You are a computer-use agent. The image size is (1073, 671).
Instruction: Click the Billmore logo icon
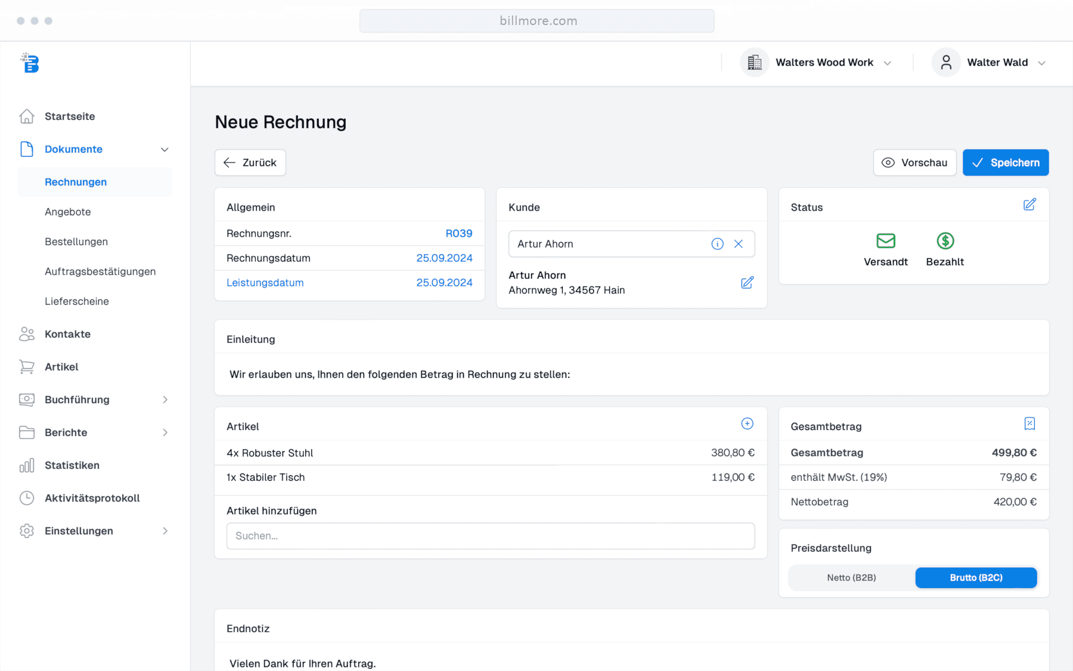click(x=29, y=63)
